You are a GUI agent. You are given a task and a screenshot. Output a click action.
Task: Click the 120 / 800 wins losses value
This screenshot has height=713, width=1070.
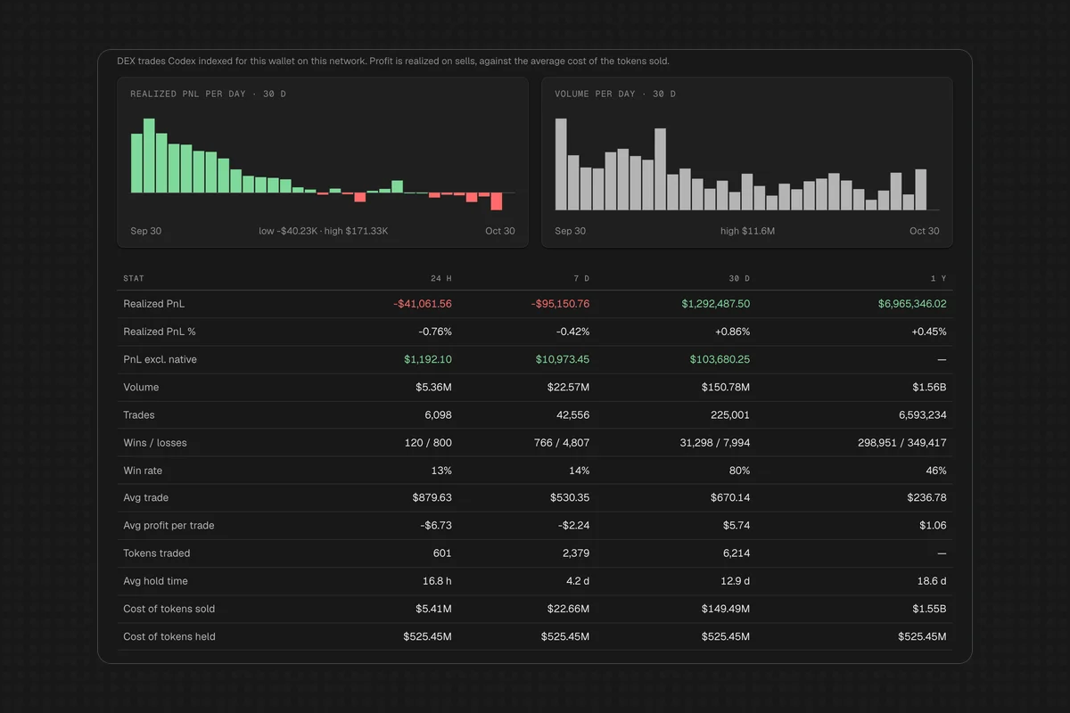click(428, 442)
